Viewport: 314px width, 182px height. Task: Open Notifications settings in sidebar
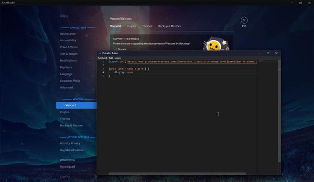(68, 61)
